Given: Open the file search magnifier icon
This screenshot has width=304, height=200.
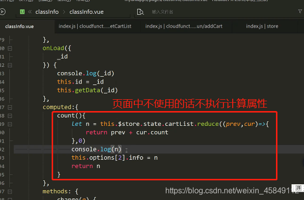Looking at the screenshot, I should coord(140,12).
